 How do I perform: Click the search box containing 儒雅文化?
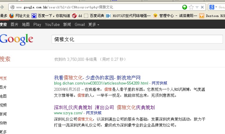click(x=137, y=39)
